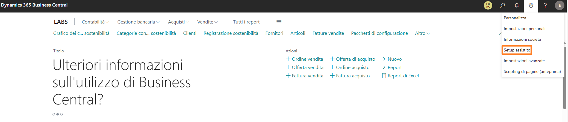Screen dimensions: 568x122
Task: Open the help question mark icon
Action: point(545,5)
